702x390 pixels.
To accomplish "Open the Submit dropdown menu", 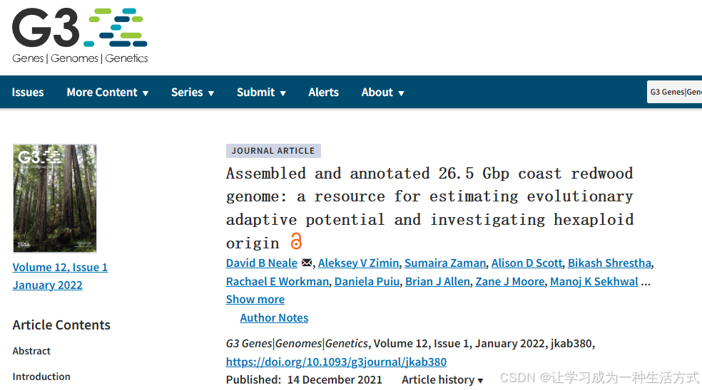I will pyautogui.click(x=261, y=93).
